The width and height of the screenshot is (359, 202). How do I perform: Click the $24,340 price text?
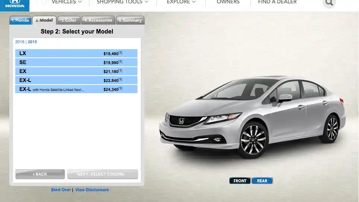point(111,89)
